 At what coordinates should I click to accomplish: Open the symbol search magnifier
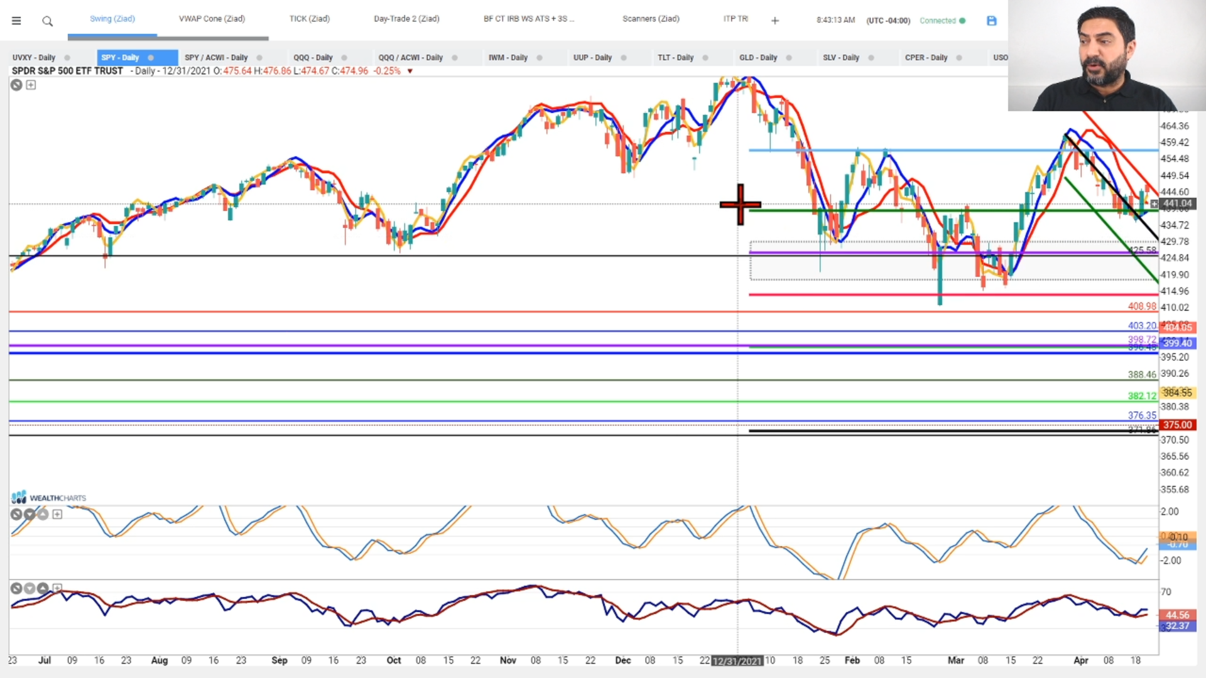pyautogui.click(x=47, y=21)
